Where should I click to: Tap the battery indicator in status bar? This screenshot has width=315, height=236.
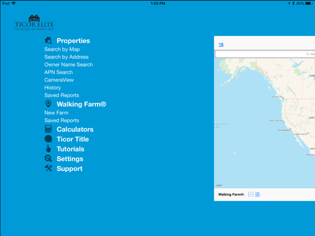pyautogui.click(x=309, y=3)
